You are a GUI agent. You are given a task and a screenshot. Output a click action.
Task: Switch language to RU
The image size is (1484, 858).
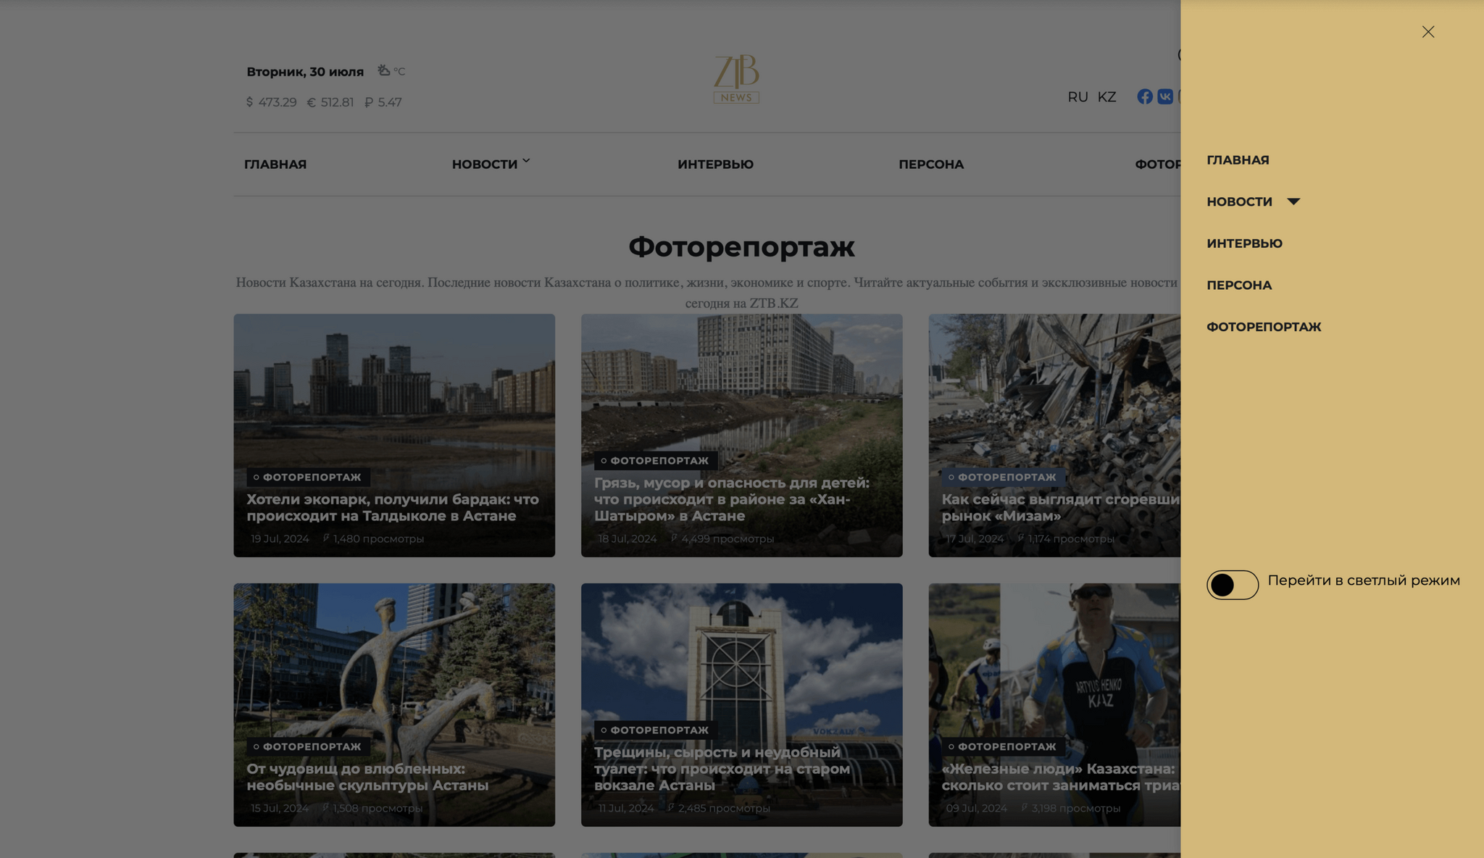tap(1077, 97)
